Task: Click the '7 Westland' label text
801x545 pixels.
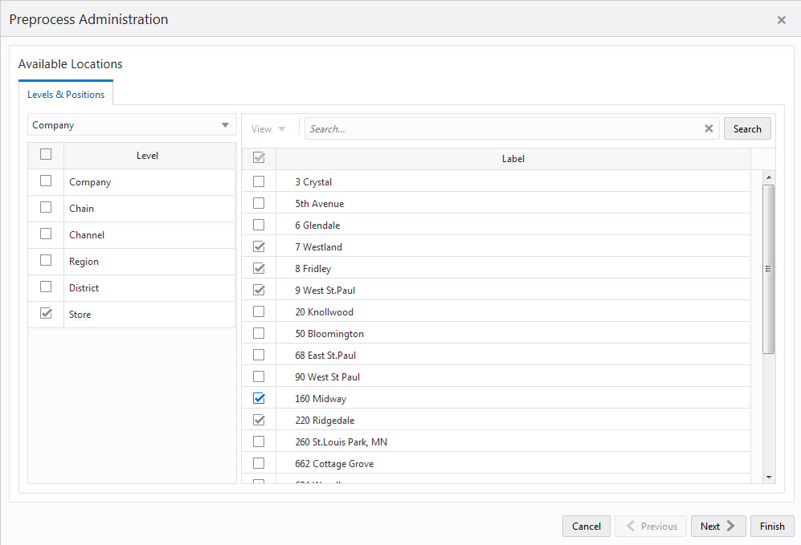Action: (318, 247)
